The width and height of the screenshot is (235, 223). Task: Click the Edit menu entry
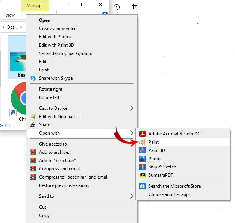tap(82, 62)
